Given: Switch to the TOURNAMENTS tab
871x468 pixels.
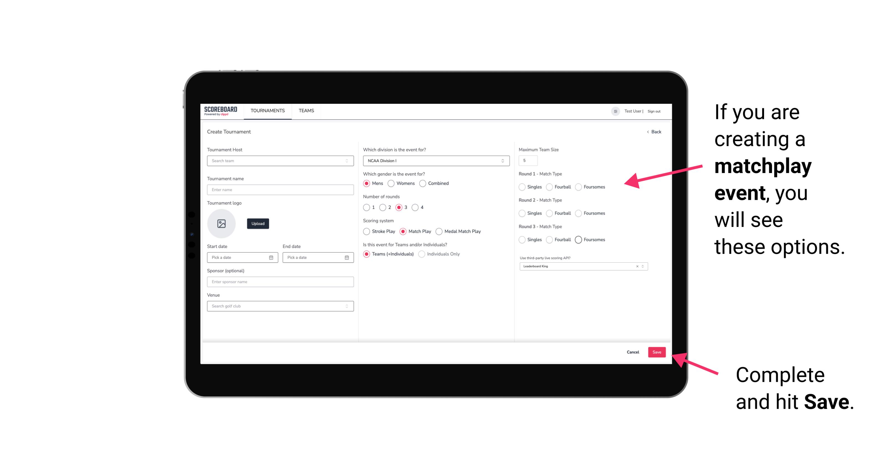Looking at the screenshot, I should pos(267,111).
